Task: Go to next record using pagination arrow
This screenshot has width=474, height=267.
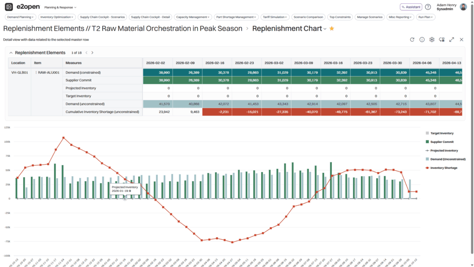Action: tap(92, 53)
